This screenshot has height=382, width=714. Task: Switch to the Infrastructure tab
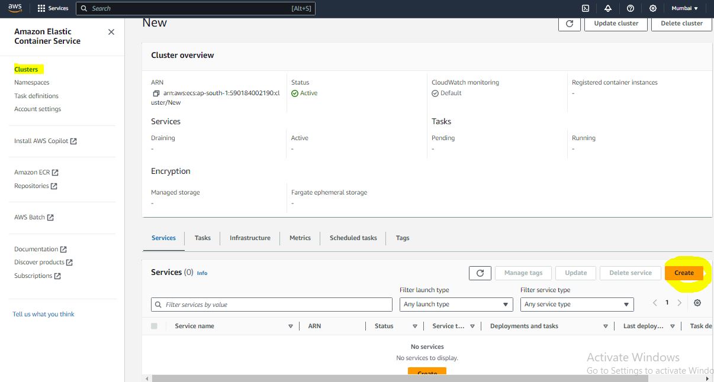pos(250,238)
